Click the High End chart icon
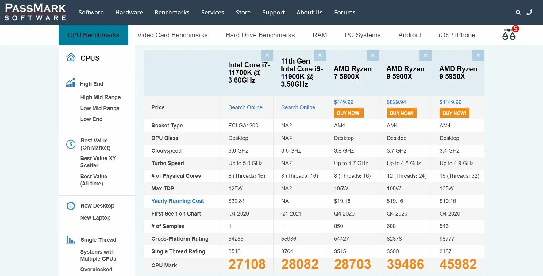 pos(71,83)
